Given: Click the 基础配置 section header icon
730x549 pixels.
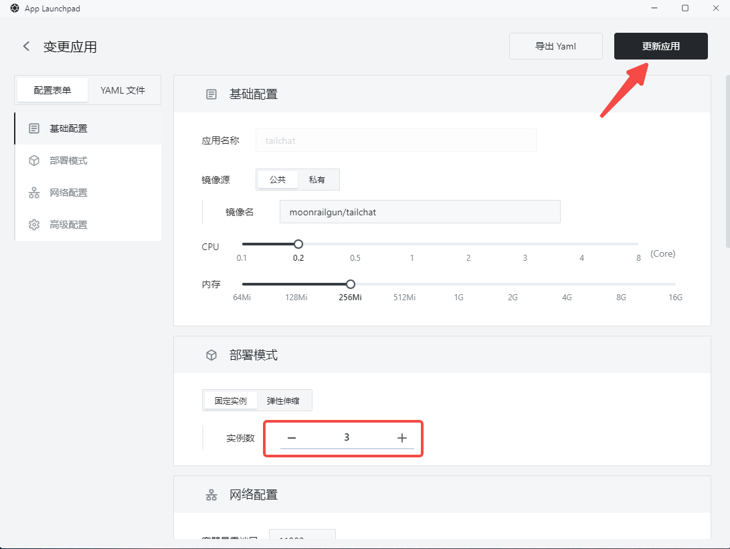Looking at the screenshot, I should [211, 94].
